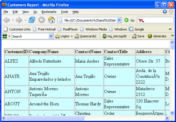Click the Firefox logo in title bar
Viewport: 176px width, 122px height.
(4, 5)
